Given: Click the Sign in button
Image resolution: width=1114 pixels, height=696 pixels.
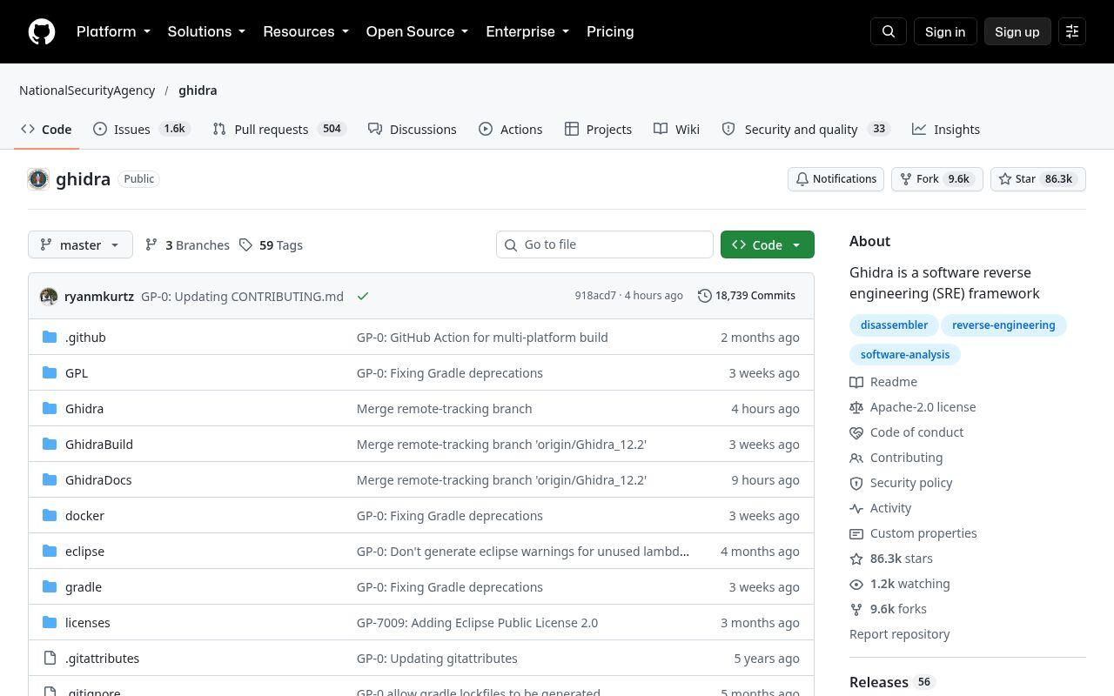Looking at the screenshot, I should (x=945, y=31).
